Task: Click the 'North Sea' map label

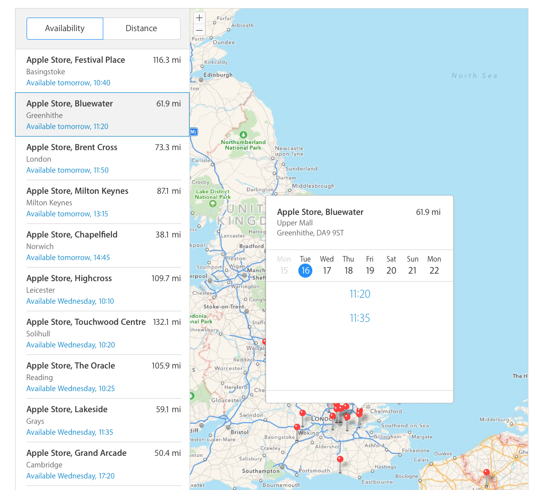Action: [x=474, y=75]
